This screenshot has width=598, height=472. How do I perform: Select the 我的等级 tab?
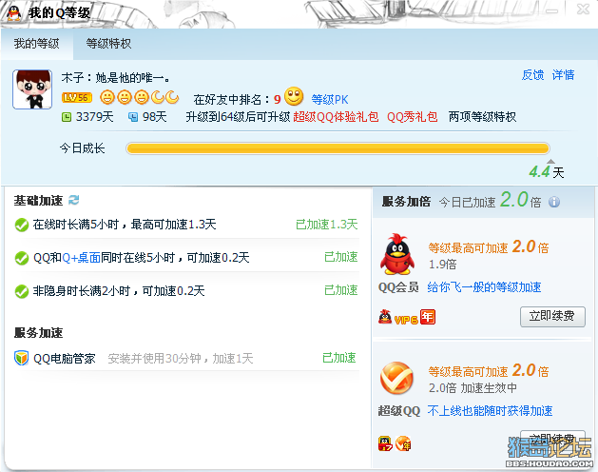point(37,44)
